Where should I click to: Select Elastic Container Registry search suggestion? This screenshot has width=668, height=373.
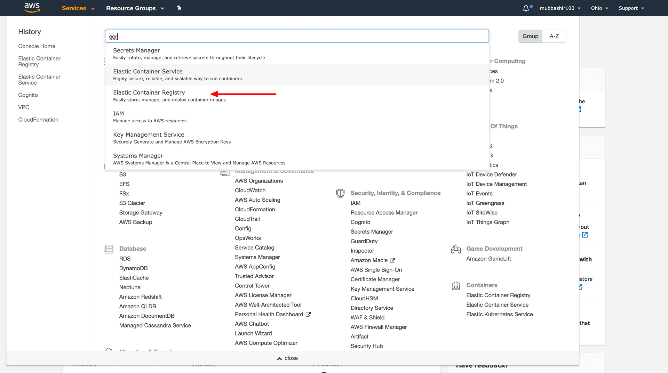tap(297, 96)
